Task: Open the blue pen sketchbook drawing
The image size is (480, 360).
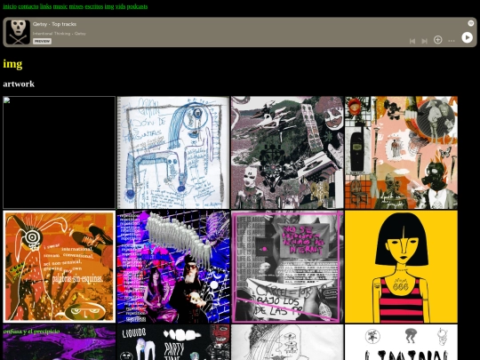Action: 173,153
